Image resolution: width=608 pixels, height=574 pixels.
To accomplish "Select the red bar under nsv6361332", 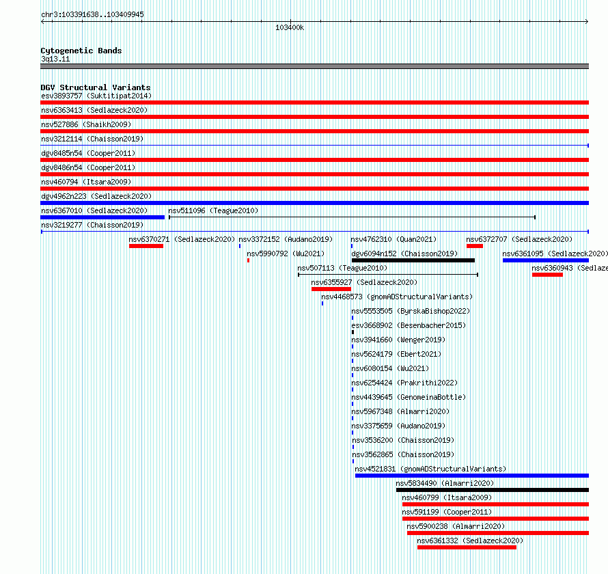I will (467, 547).
